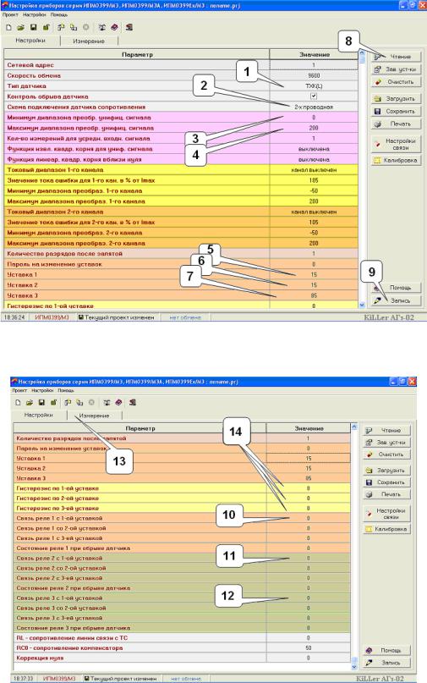Click the connection settings icon in bottom window toolbar
427x683 pixels.
(x=107, y=403)
